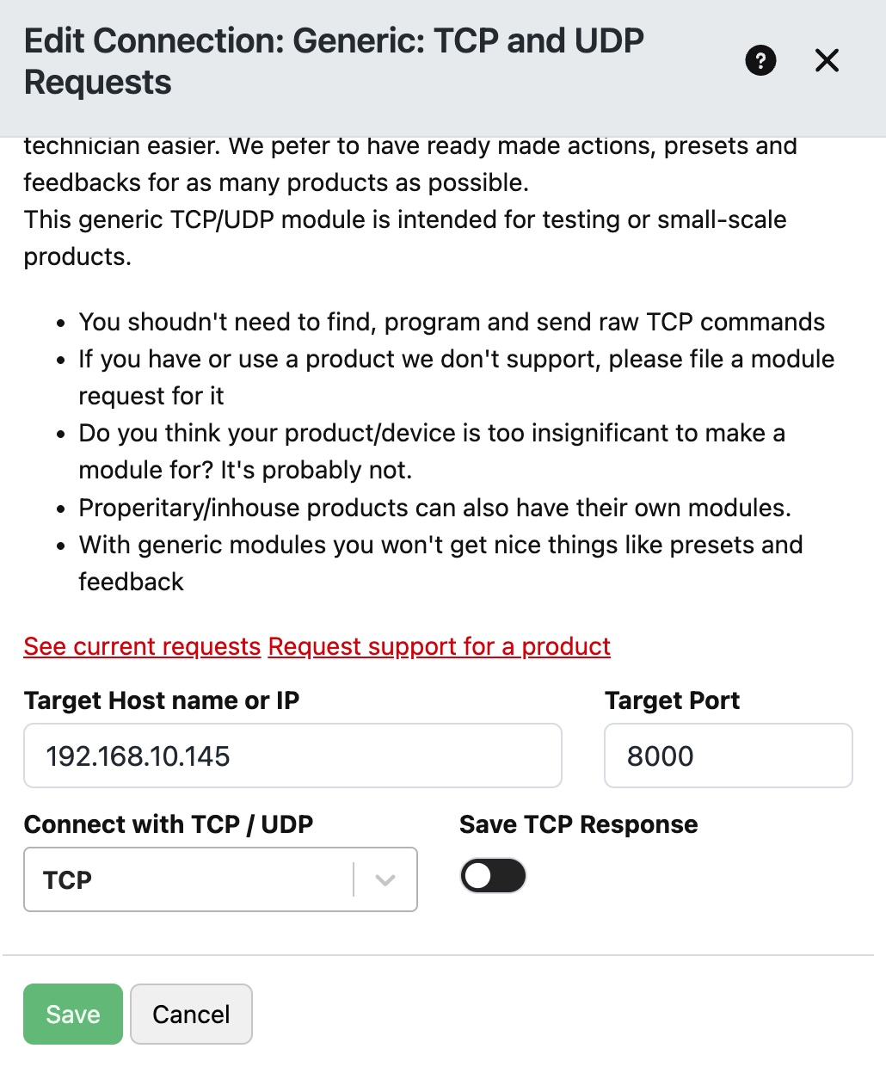Click the bullet about raw TCP commands

452,322
